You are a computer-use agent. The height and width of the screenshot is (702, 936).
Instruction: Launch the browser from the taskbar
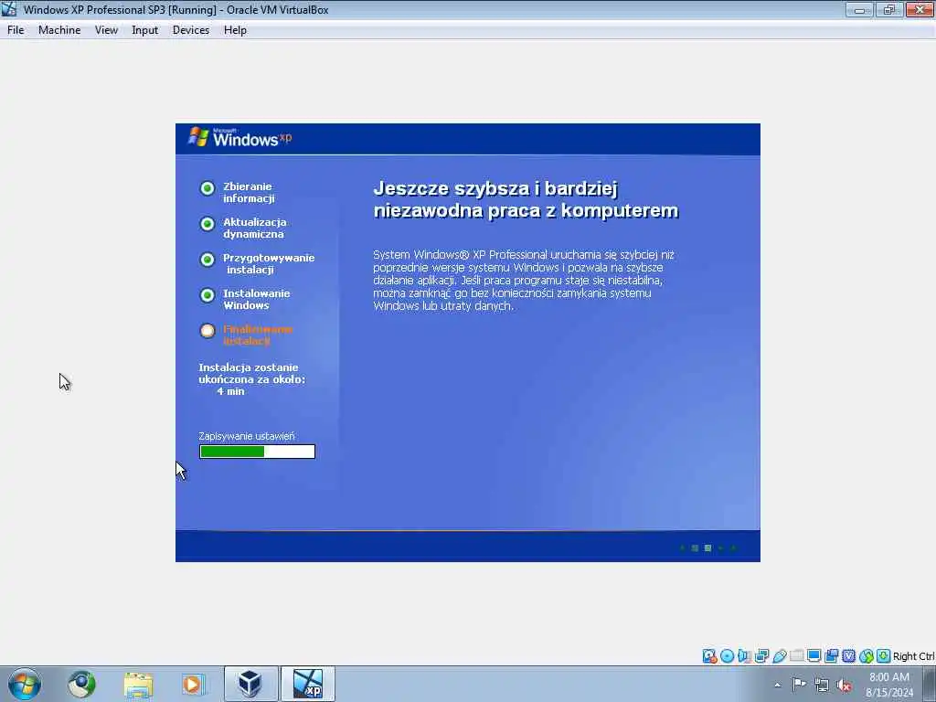81,684
